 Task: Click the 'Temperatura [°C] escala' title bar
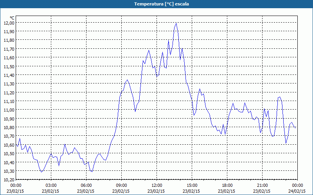[156, 4]
